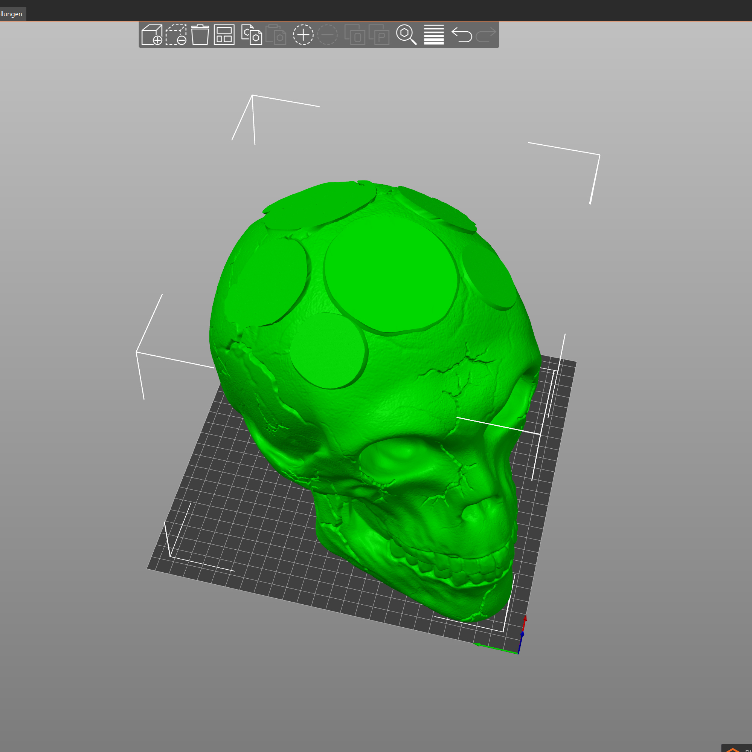Open variable layer height tool
This screenshot has width=752, height=752.
click(x=434, y=35)
